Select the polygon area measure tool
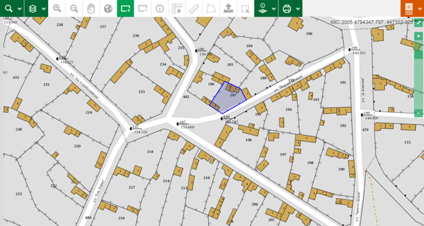This screenshot has width=424, height=226. click(x=211, y=8)
